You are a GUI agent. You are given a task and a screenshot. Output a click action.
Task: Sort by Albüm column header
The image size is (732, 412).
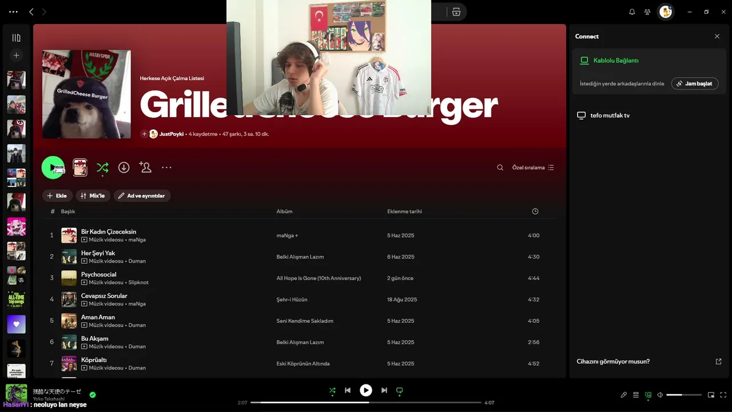click(284, 212)
